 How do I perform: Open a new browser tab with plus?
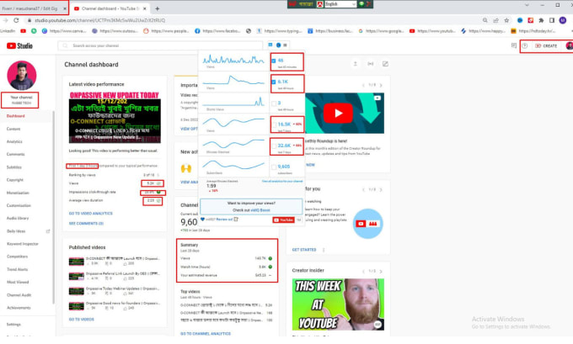[157, 8]
